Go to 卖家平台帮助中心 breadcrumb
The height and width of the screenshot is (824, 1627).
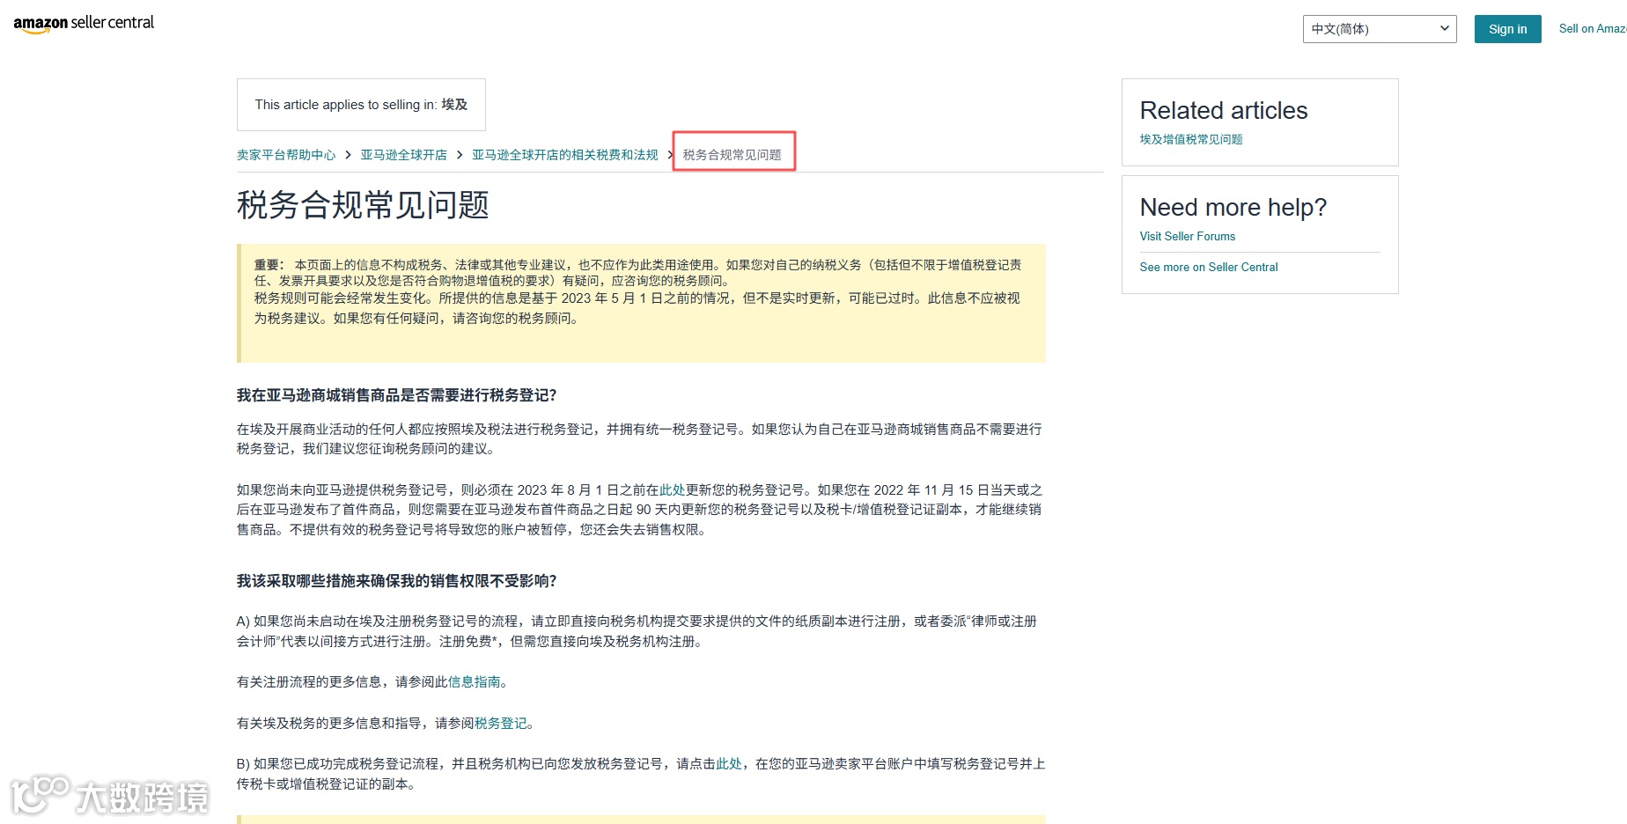pyautogui.click(x=286, y=155)
